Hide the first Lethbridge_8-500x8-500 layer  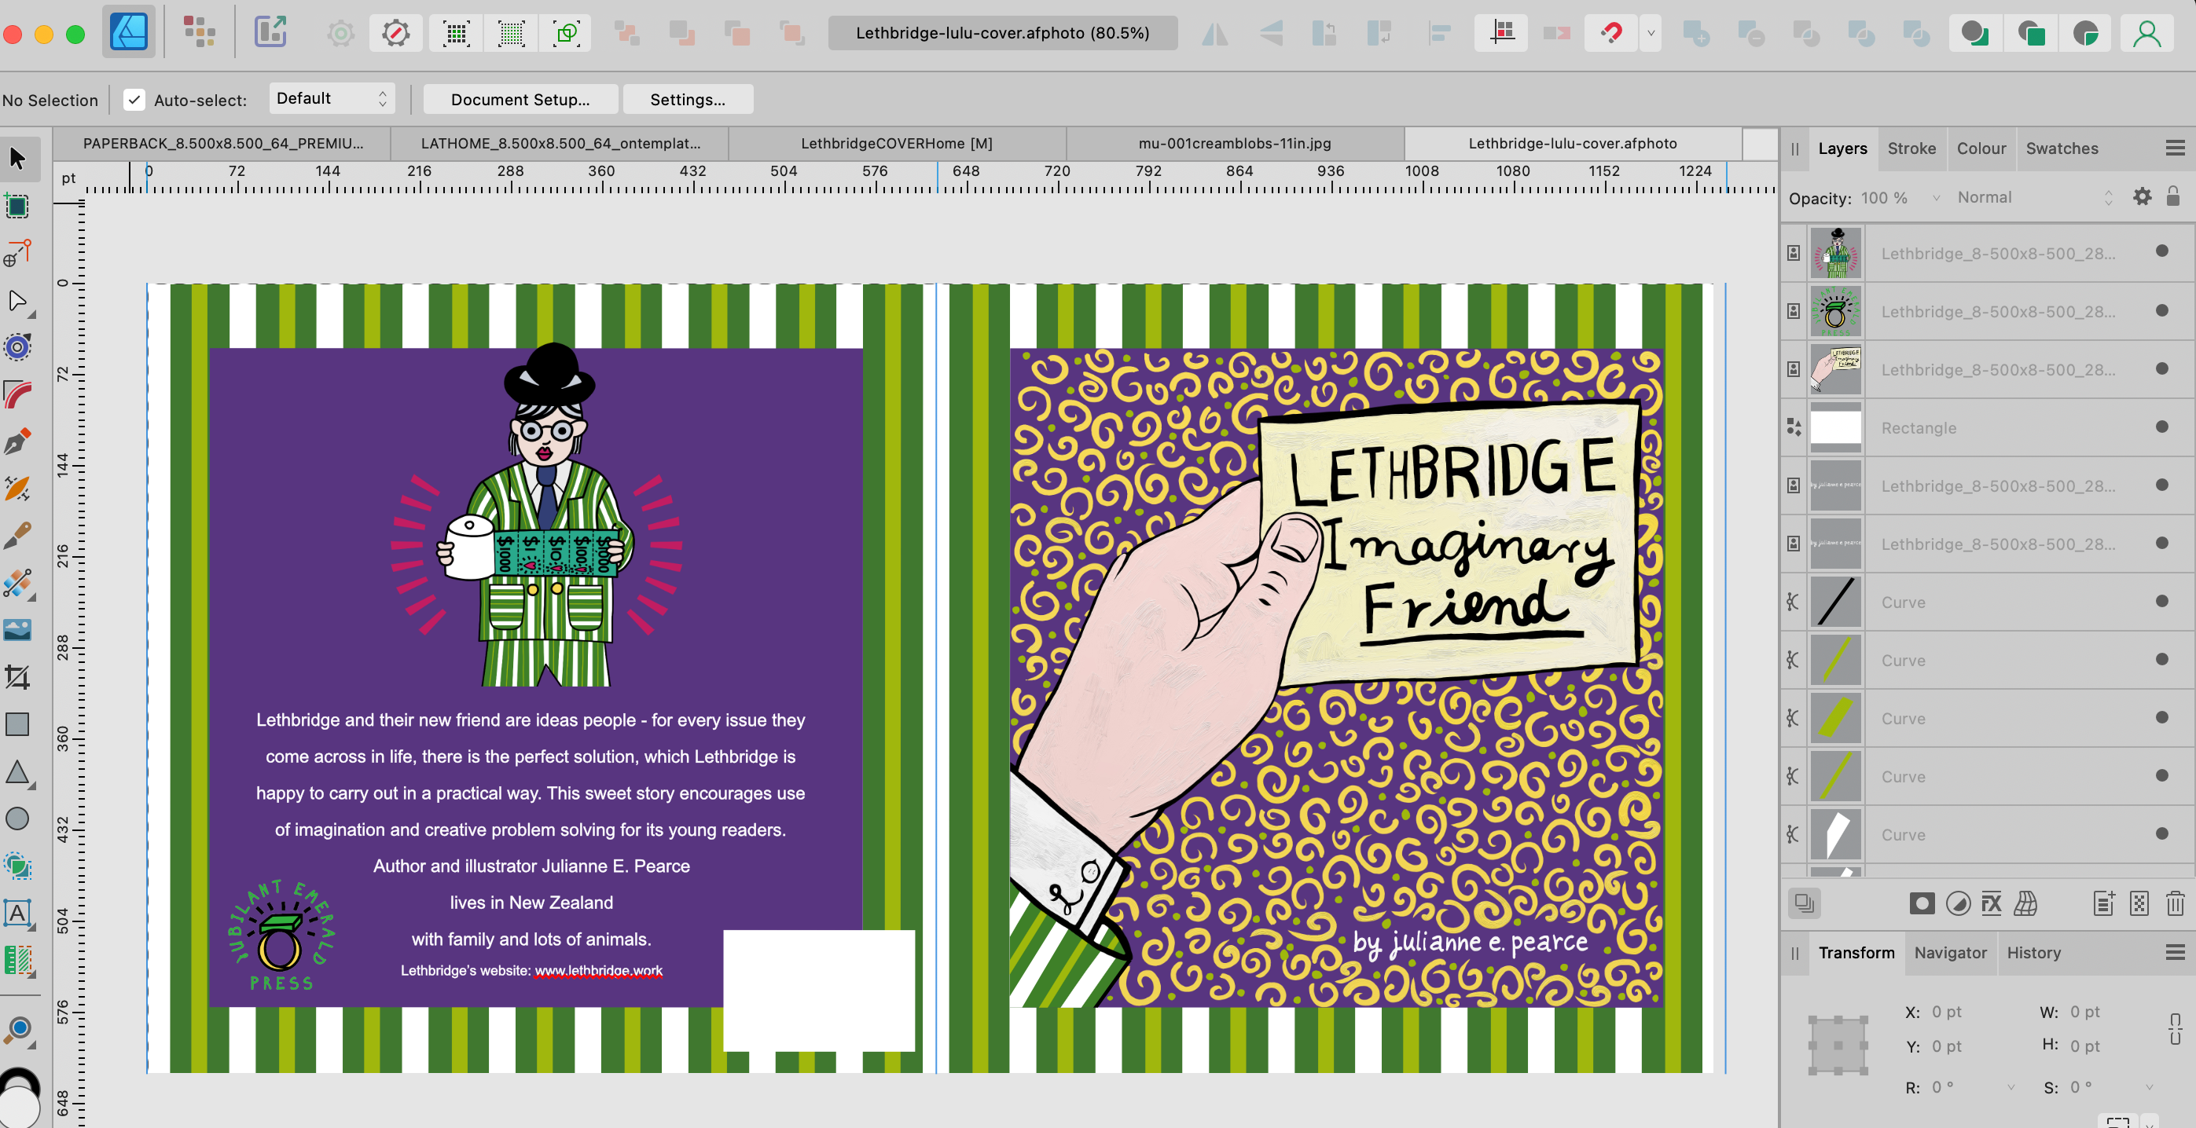pos(2162,251)
